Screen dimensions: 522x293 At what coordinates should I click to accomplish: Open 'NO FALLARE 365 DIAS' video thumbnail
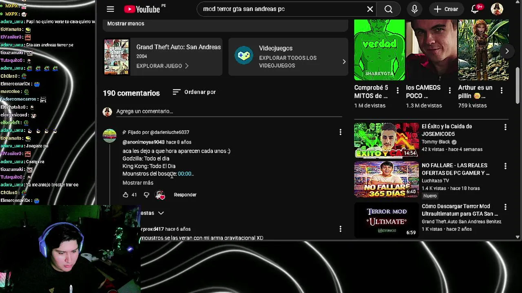[387, 179]
